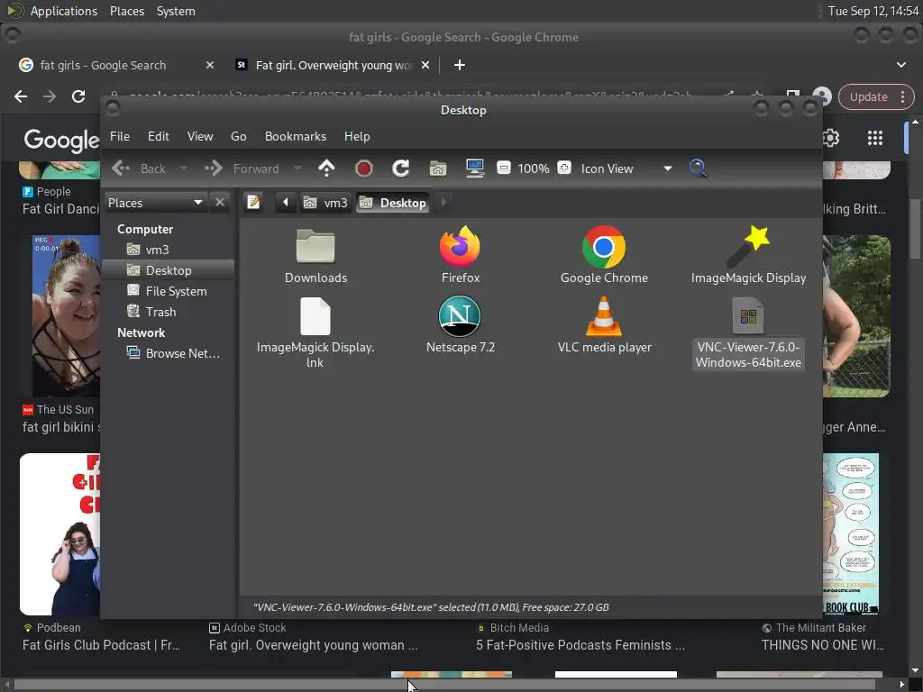
Task: Open file search magnifier icon
Action: pyautogui.click(x=698, y=168)
